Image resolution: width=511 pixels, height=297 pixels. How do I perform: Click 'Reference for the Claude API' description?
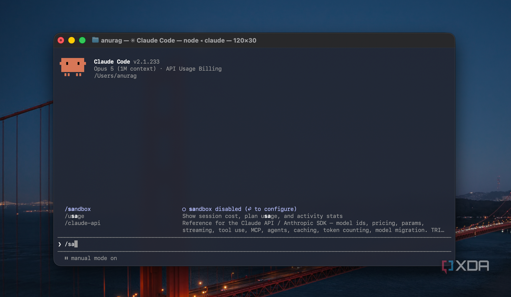coord(313,227)
